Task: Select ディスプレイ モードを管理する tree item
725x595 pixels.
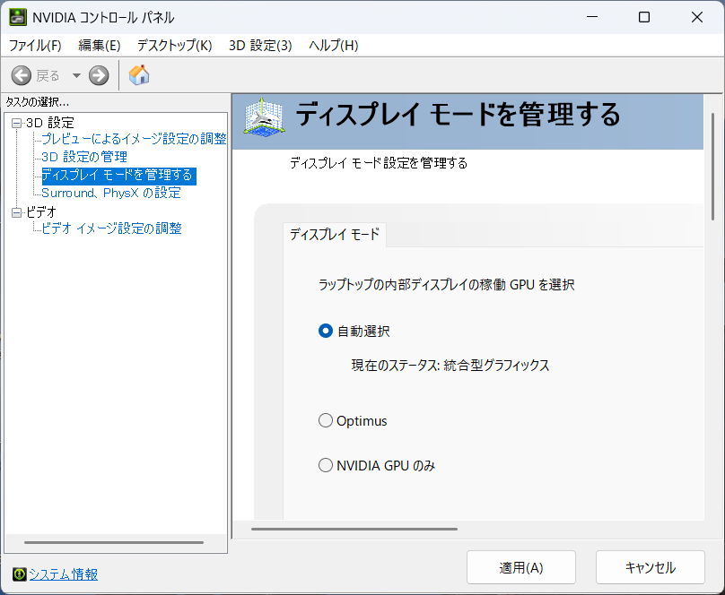Action: (x=118, y=176)
